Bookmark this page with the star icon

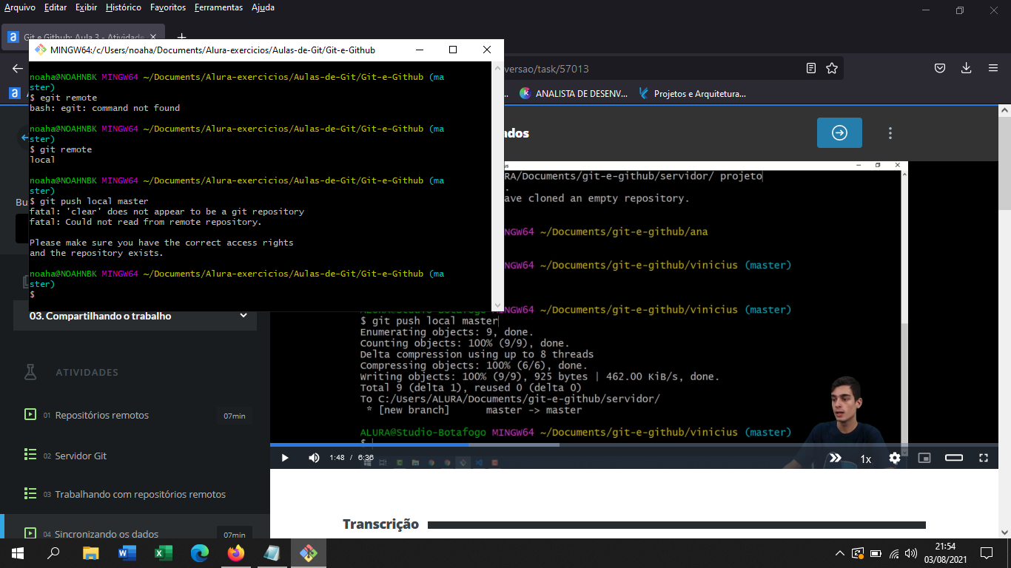[832, 67]
